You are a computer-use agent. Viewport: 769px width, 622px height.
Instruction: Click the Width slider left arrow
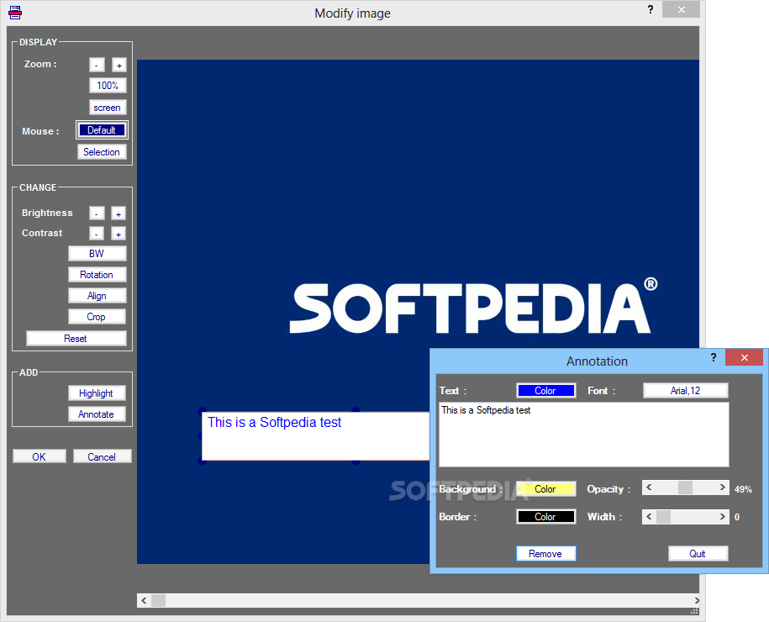point(650,517)
